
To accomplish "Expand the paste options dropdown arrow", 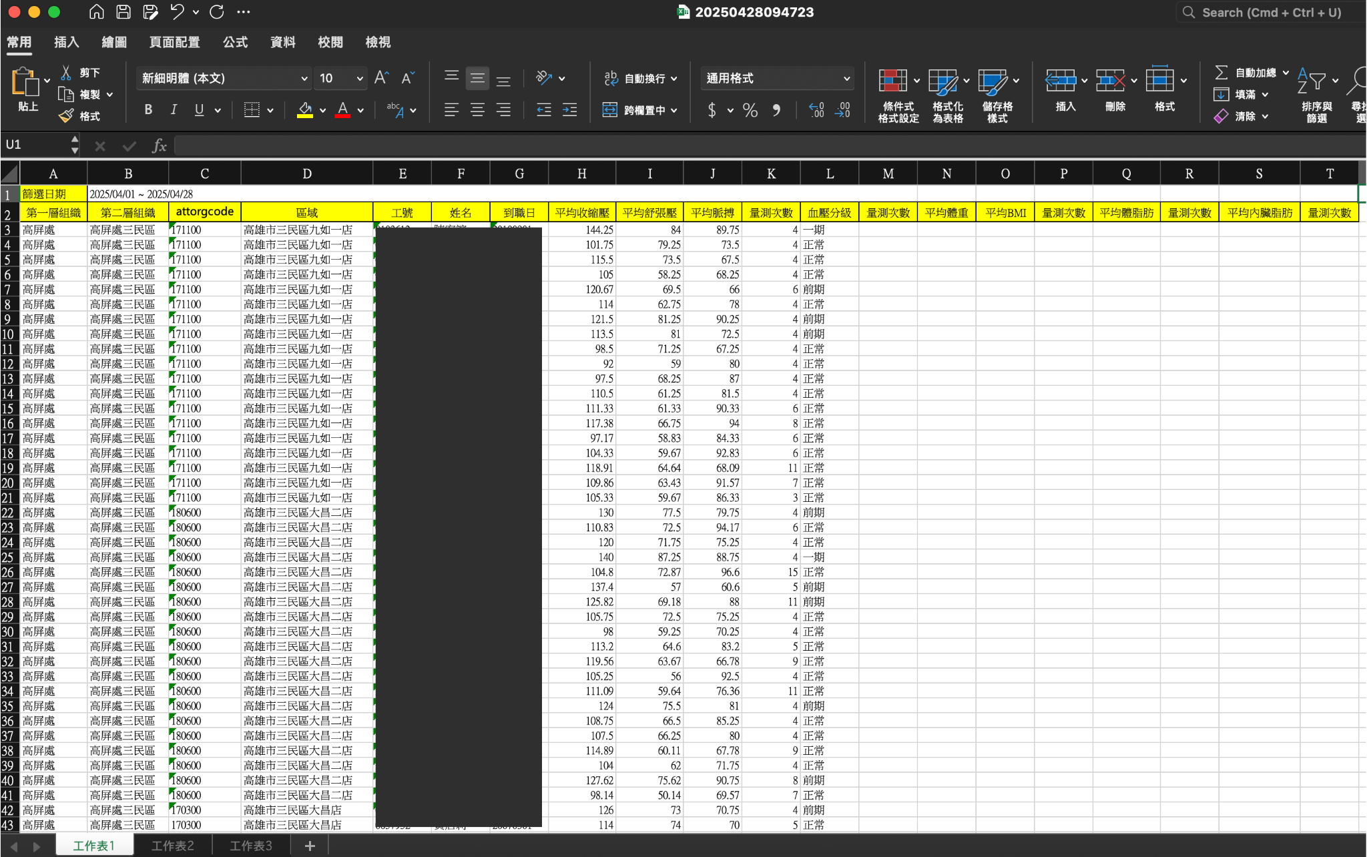I will [x=47, y=81].
